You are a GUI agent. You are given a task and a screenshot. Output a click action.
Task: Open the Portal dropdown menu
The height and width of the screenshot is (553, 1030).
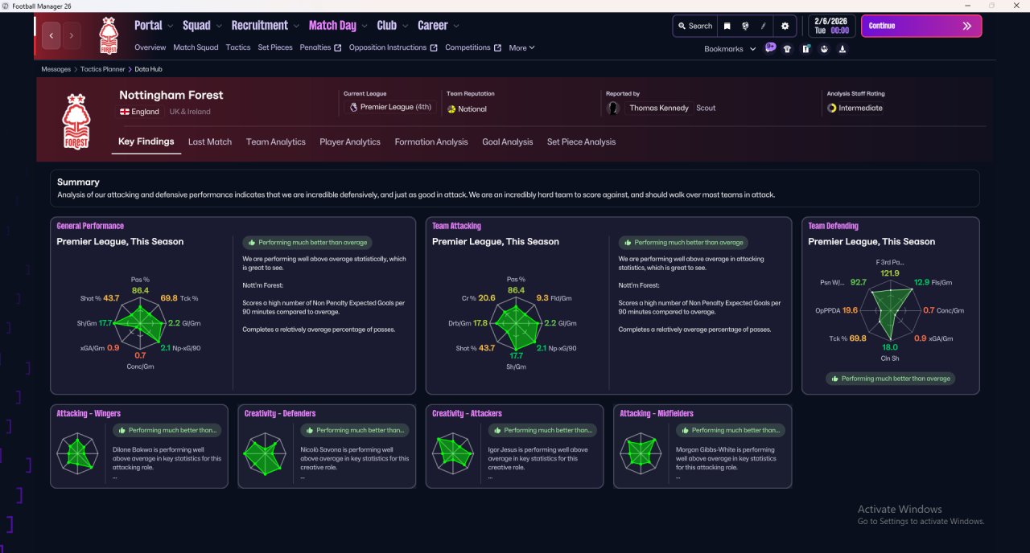pos(154,26)
